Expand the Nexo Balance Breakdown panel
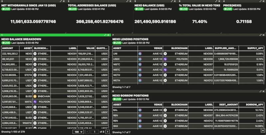266x135 pixels. [105, 35]
